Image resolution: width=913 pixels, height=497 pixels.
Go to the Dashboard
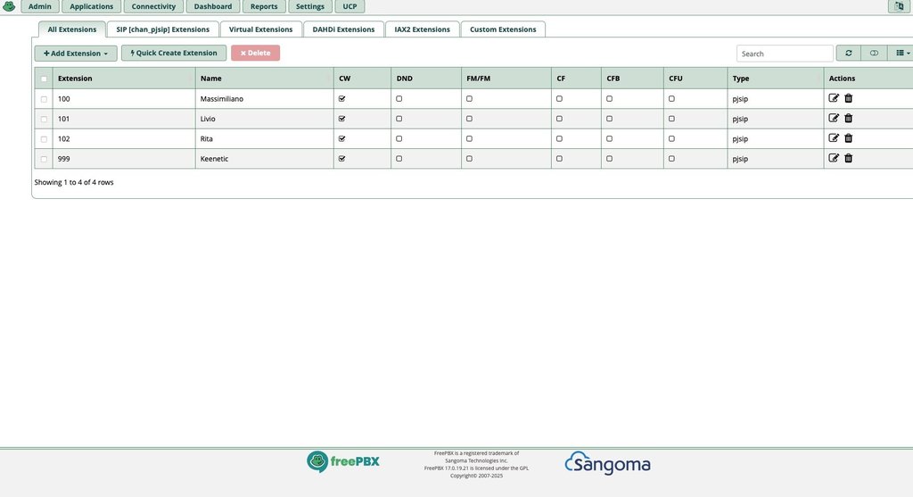[x=213, y=6]
